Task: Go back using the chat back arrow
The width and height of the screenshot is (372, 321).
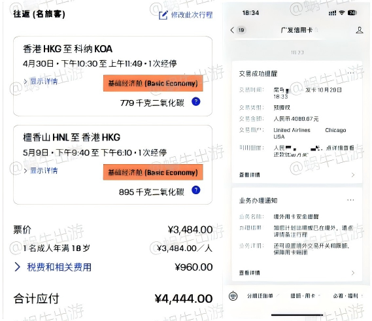Action: coord(232,30)
